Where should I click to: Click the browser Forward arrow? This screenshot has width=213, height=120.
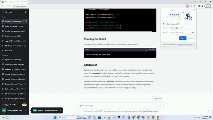pyautogui.click(x=6, y=6)
